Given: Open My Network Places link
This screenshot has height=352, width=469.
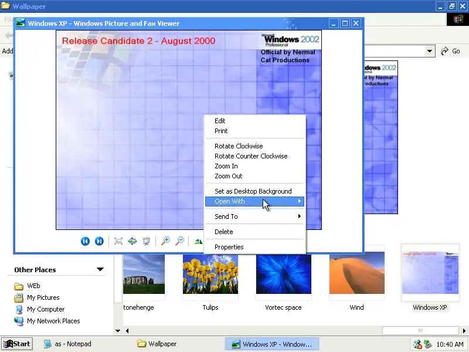Looking at the screenshot, I should (53, 321).
